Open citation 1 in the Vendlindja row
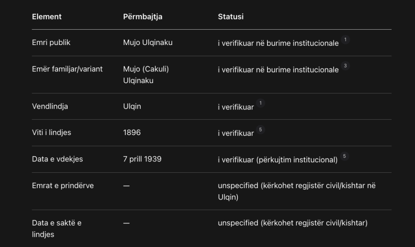This screenshot has width=415, height=247. pos(261,103)
